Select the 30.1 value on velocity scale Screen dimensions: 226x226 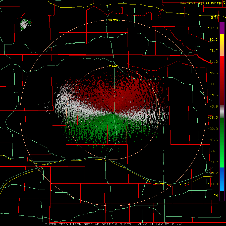(214, 84)
